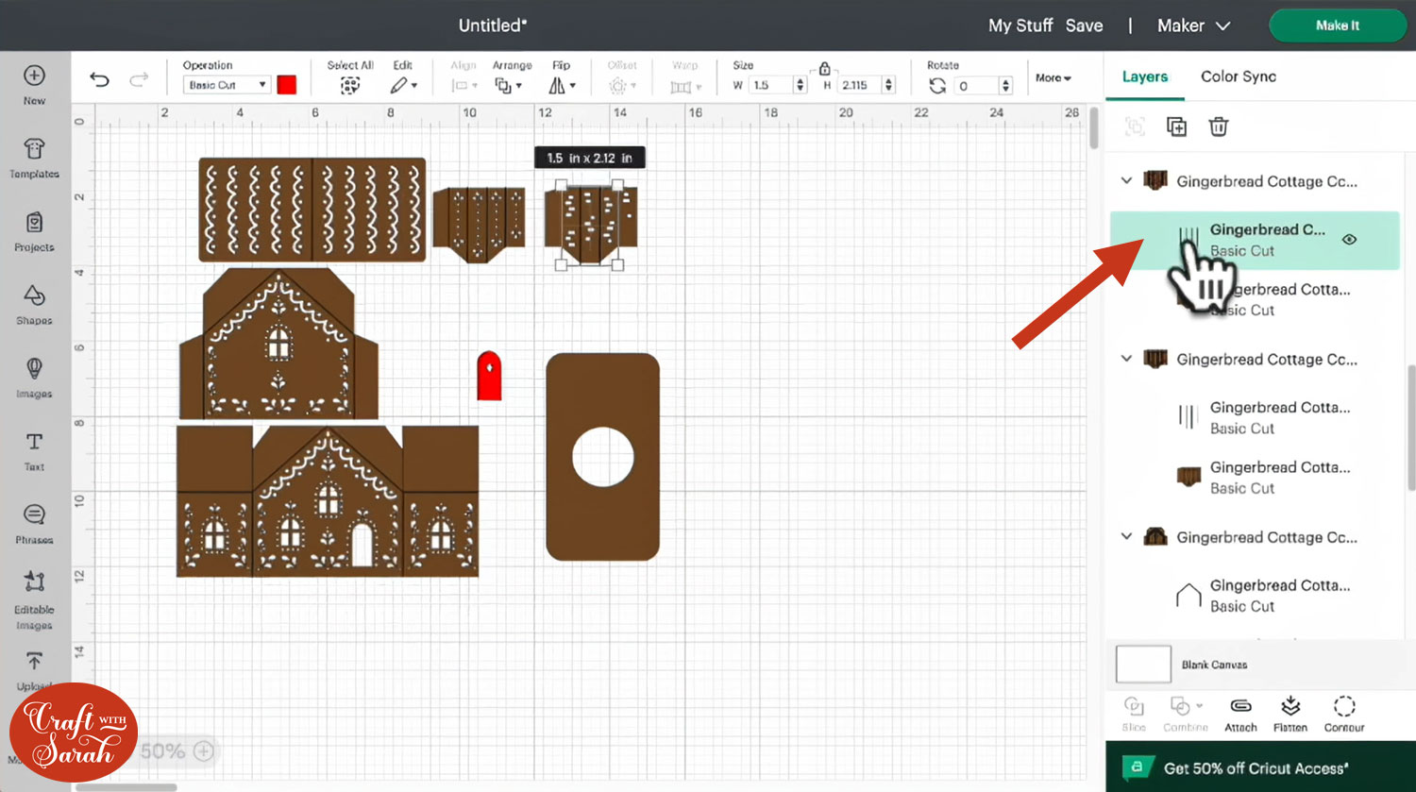Click the Flatten tool icon
Screen dimensions: 1416x792
click(x=1290, y=714)
